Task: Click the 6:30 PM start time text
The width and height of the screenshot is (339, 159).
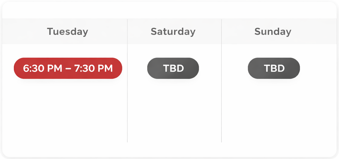Action: pyautogui.click(x=42, y=68)
